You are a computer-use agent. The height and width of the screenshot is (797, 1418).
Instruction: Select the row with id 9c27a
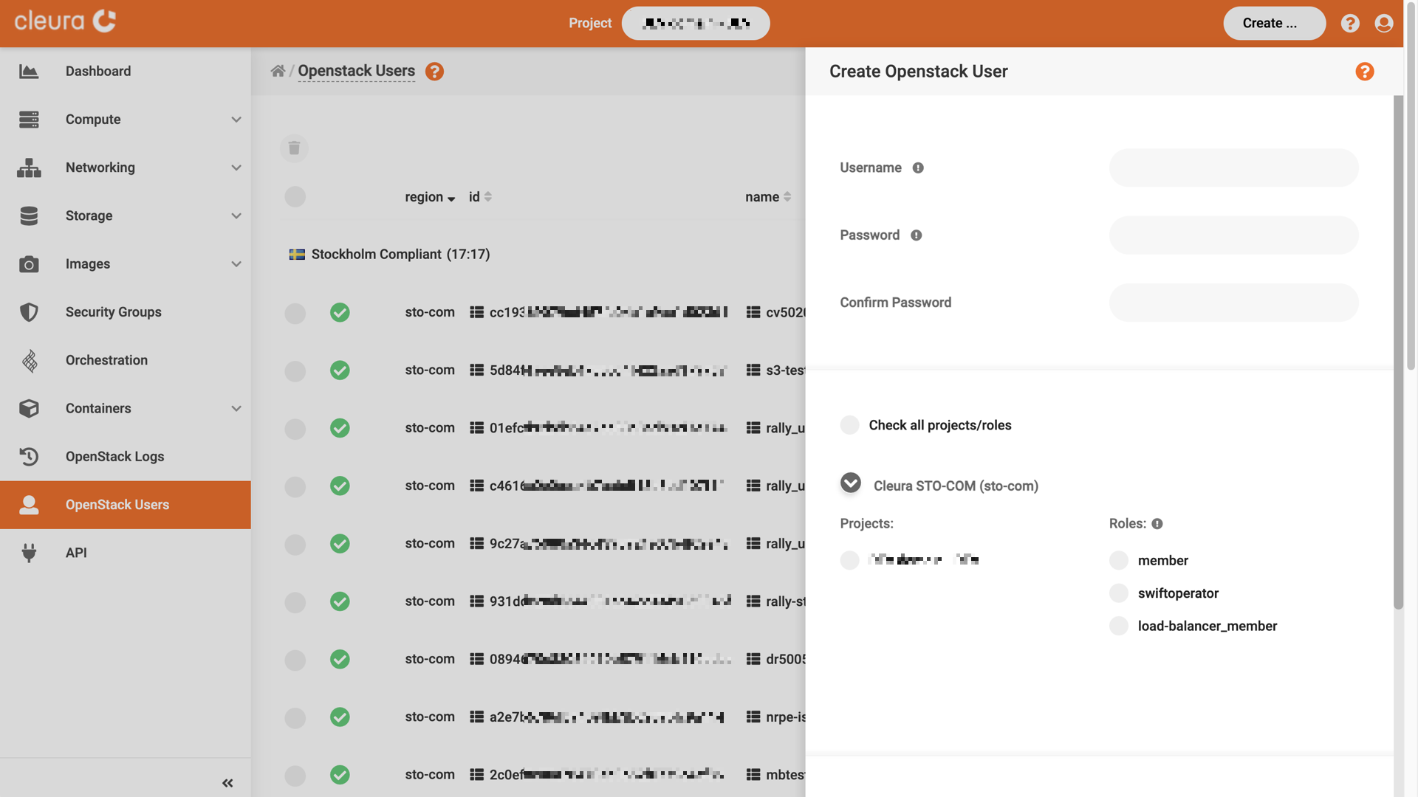(x=295, y=544)
